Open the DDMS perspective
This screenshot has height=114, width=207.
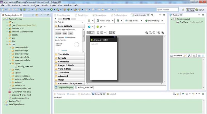200,10
